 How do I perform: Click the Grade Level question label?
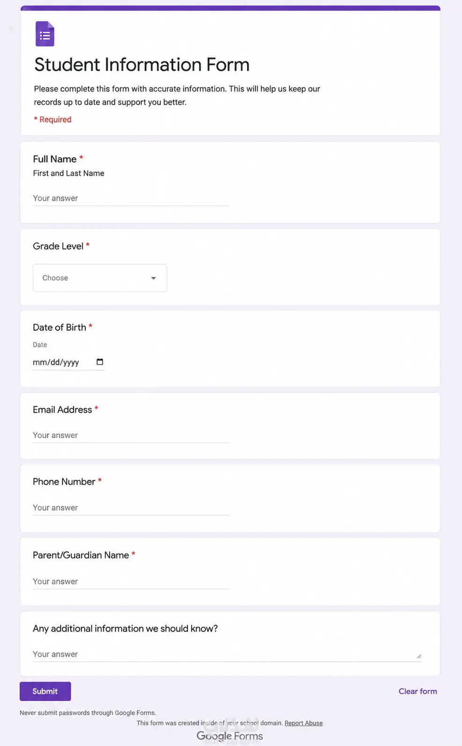pyautogui.click(x=58, y=246)
